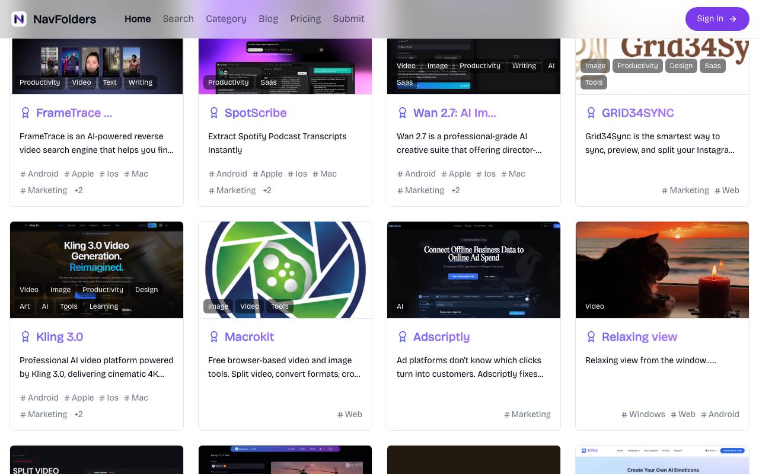Select the Saas category badge on SpotScribe
The width and height of the screenshot is (759, 474).
tap(269, 82)
